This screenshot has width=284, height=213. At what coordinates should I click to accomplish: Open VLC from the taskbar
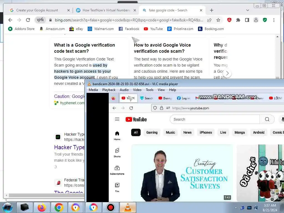point(128,207)
